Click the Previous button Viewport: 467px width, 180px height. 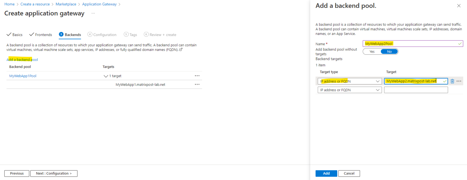click(16, 173)
